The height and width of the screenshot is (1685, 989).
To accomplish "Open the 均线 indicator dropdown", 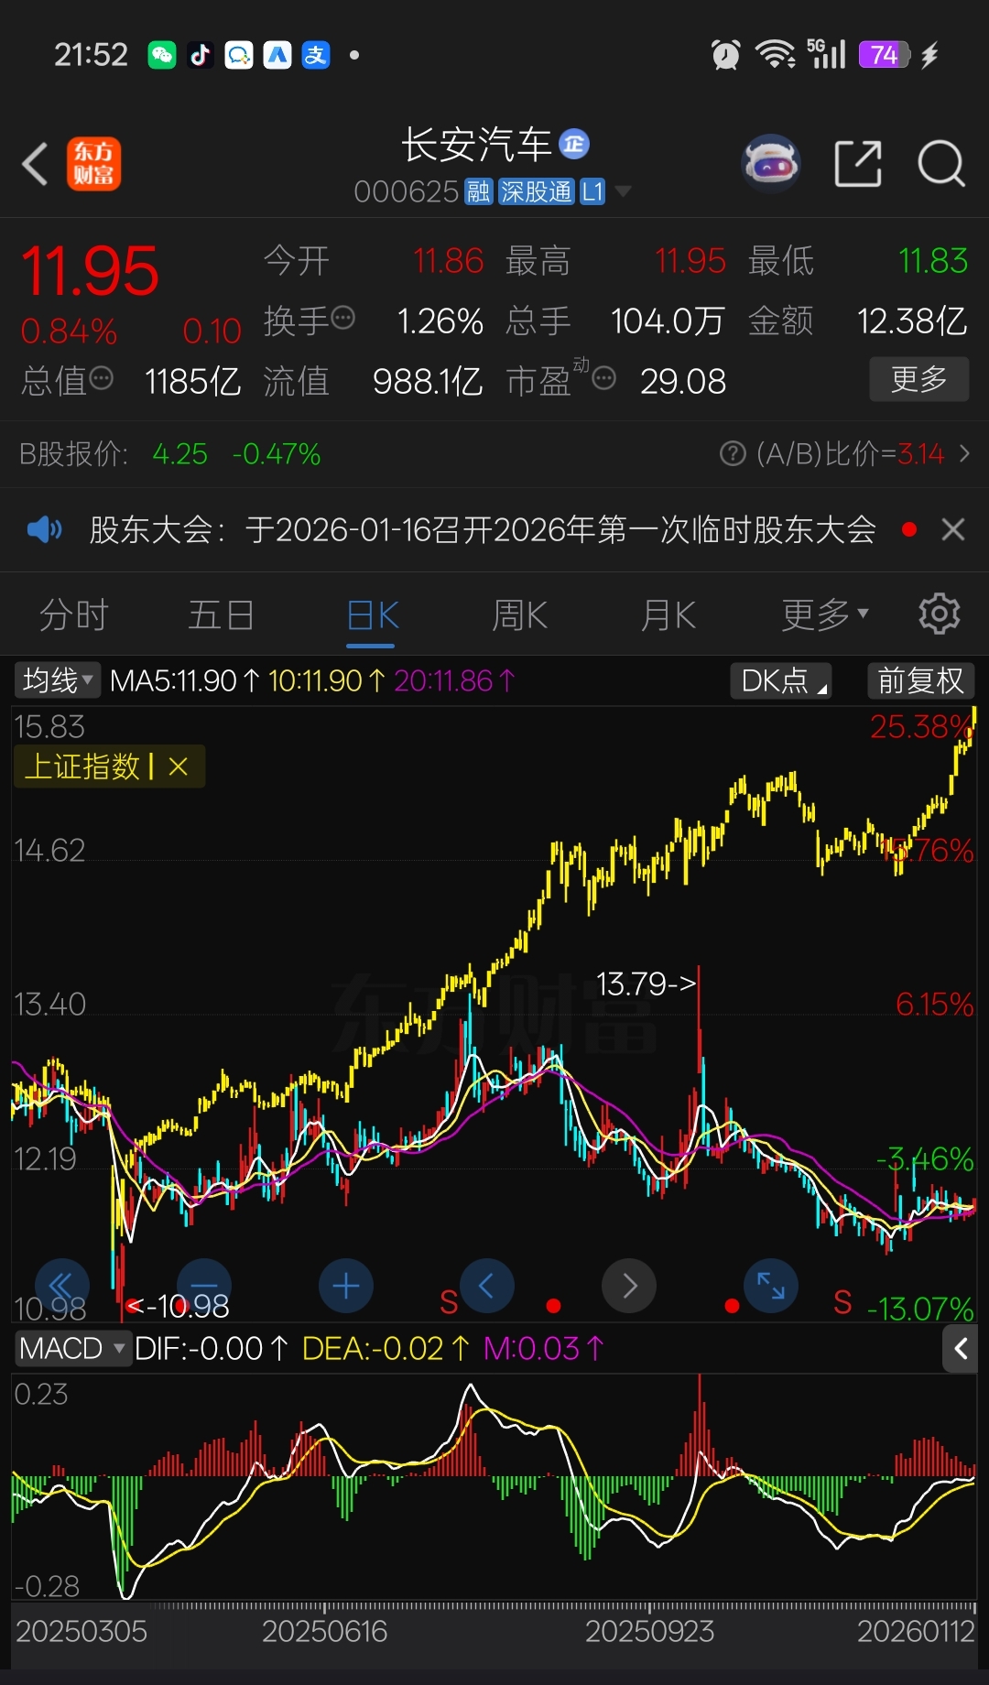I will [58, 680].
